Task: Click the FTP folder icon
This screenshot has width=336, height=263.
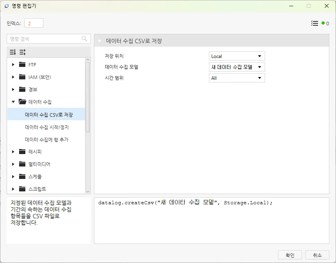Action: (x=22, y=65)
